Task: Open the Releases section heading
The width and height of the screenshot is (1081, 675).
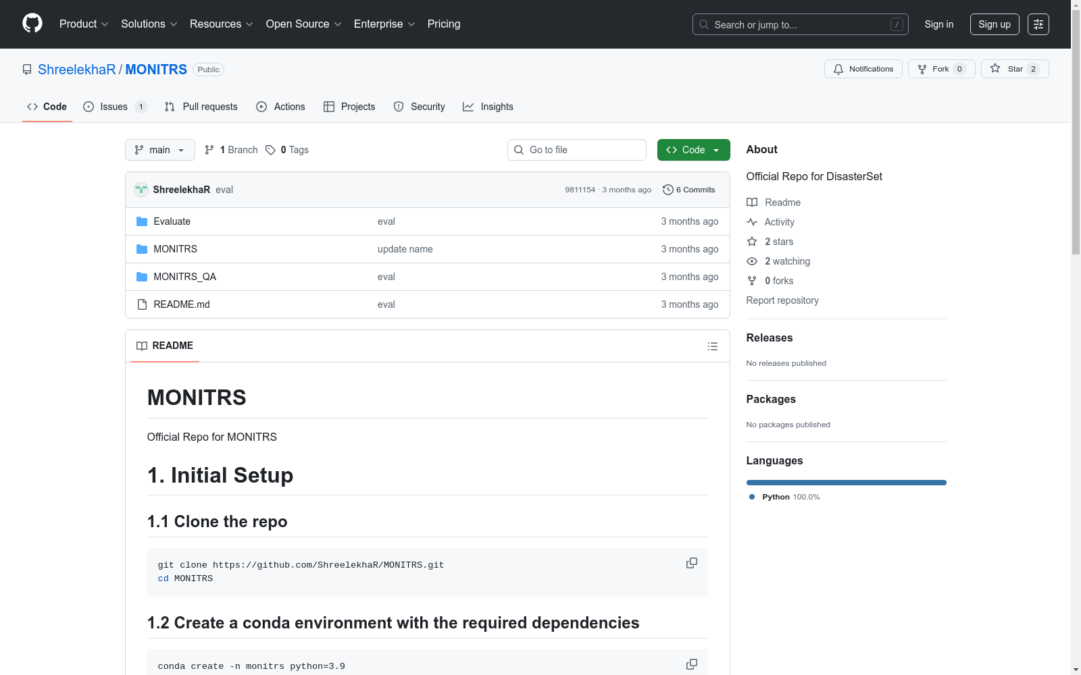Action: tap(770, 337)
